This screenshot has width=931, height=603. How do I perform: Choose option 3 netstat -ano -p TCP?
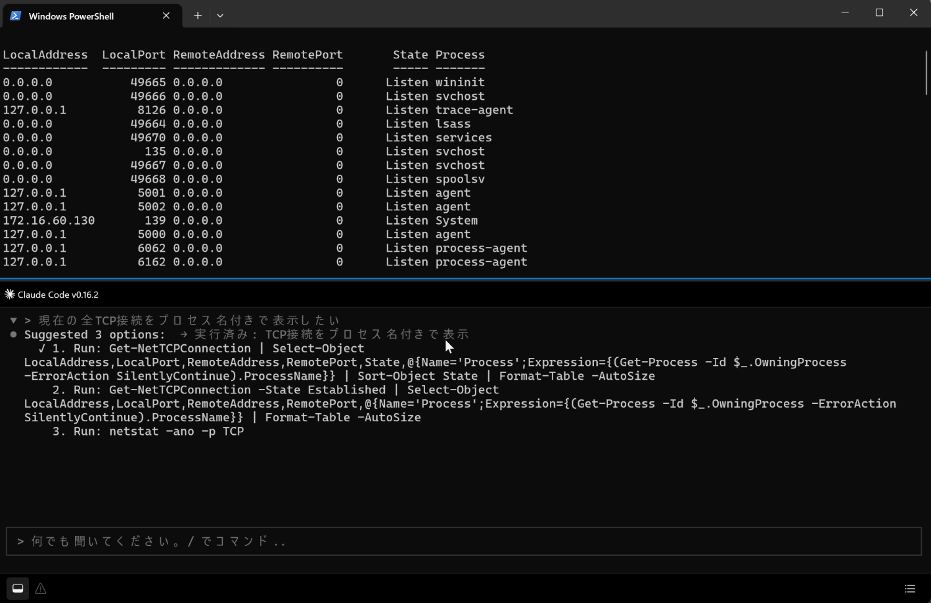148,431
